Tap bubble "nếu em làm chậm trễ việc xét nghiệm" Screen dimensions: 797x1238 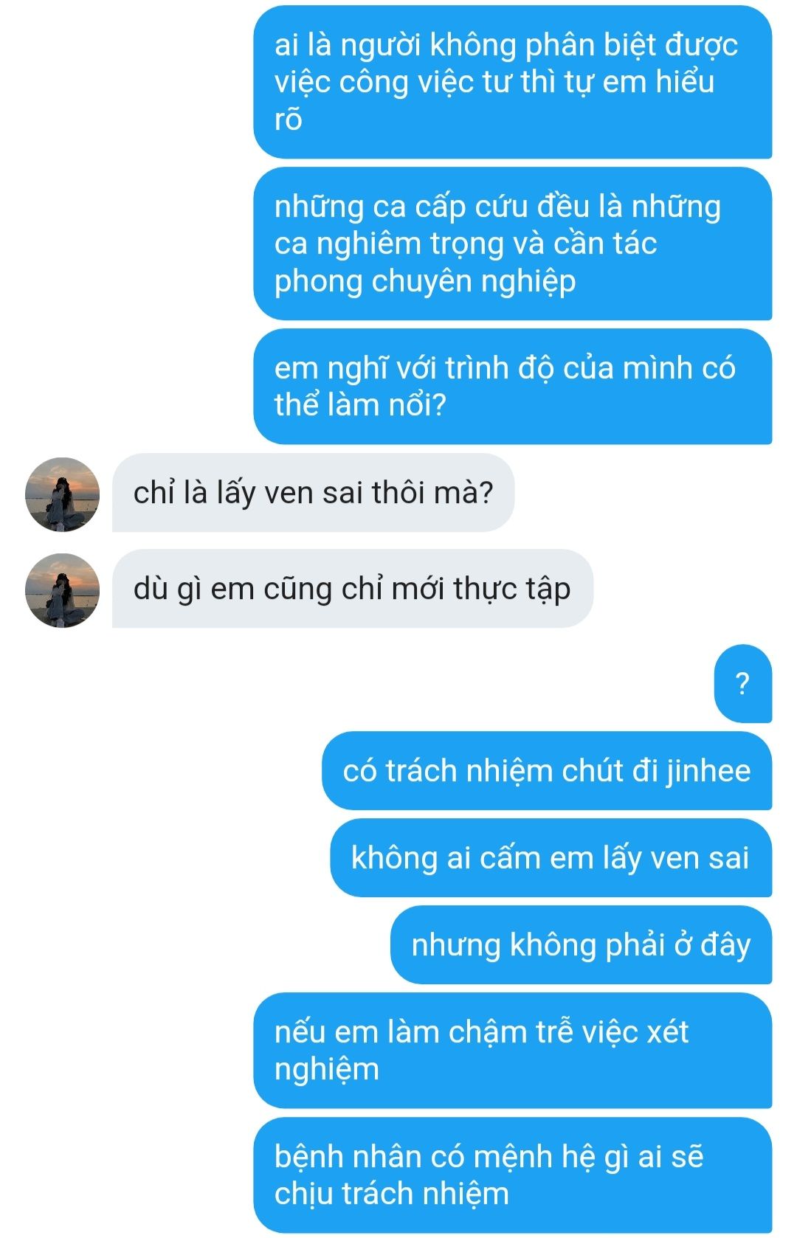[512, 1051]
